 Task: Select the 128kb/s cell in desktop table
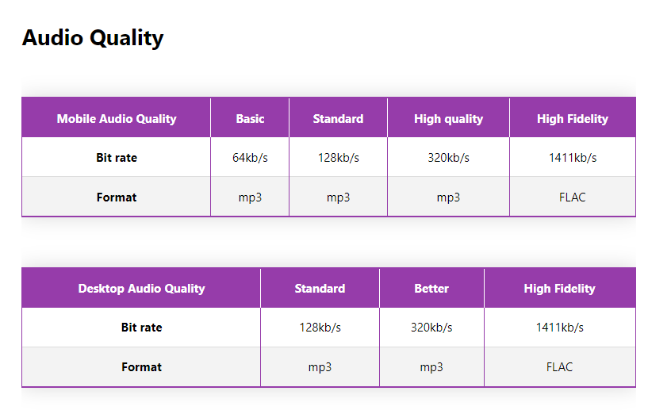click(x=320, y=327)
